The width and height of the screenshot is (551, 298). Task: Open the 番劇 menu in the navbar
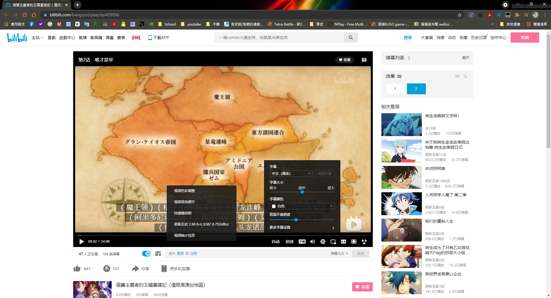coord(51,37)
